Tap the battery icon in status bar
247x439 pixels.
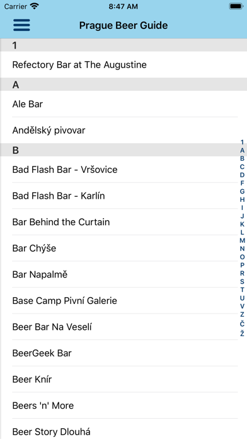pos(236,6)
